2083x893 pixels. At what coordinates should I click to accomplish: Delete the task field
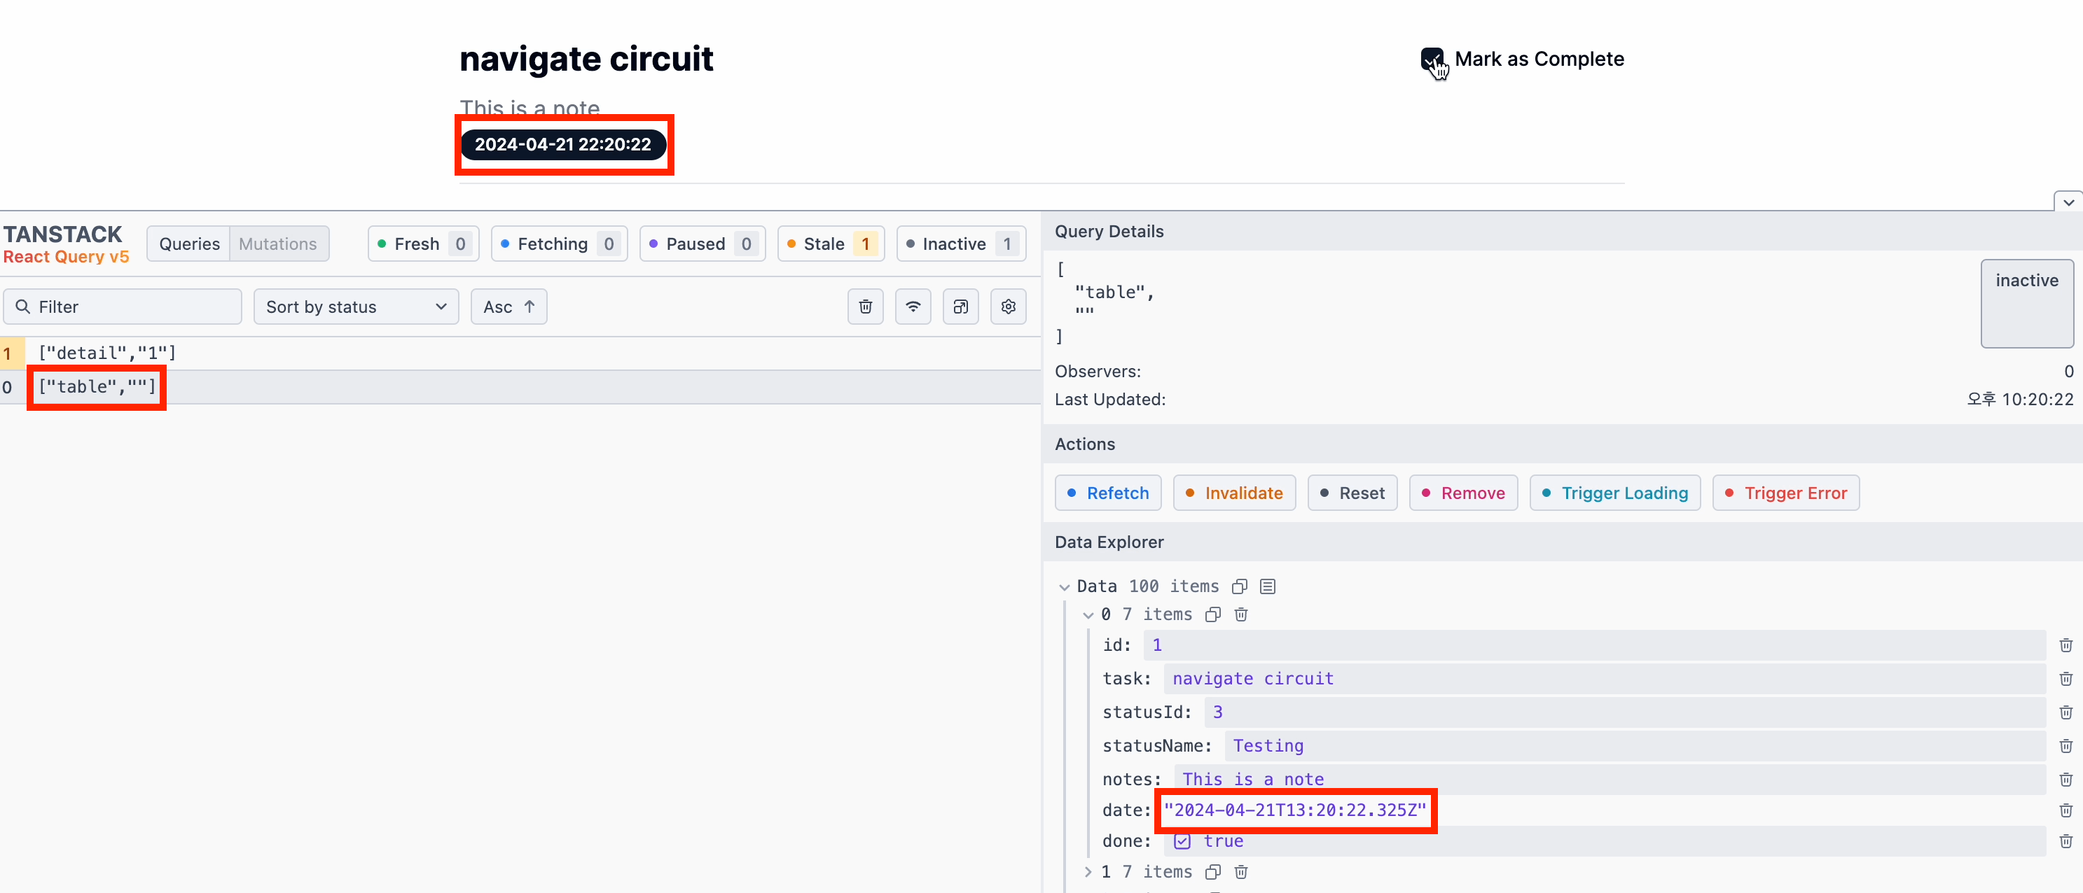2065,679
